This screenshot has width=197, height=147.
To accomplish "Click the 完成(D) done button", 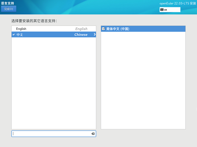I will pos(9,9).
